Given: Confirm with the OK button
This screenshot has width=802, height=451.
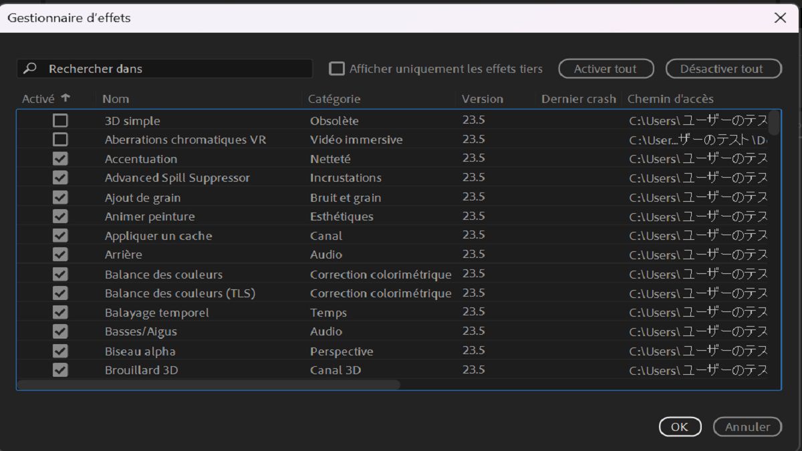Looking at the screenshot, I should [680, 427].
